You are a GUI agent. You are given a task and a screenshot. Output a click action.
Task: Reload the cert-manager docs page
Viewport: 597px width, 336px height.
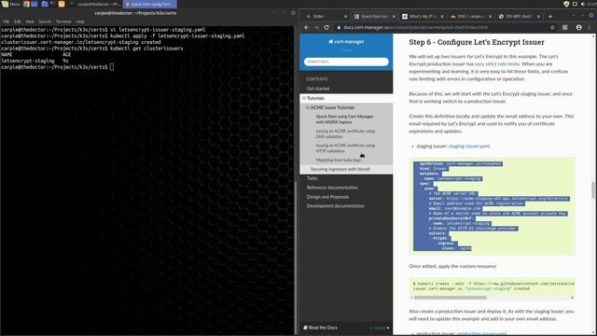point(326,27)
